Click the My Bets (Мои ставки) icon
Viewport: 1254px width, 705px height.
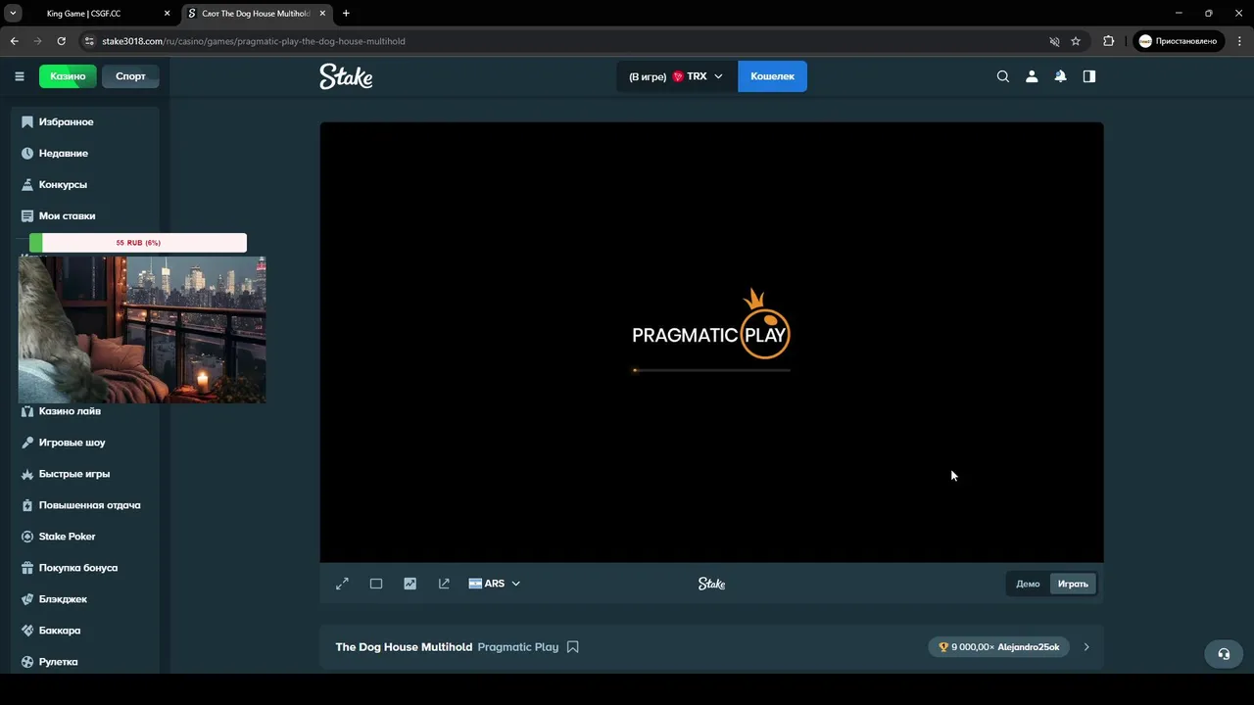tap(27, 216)
